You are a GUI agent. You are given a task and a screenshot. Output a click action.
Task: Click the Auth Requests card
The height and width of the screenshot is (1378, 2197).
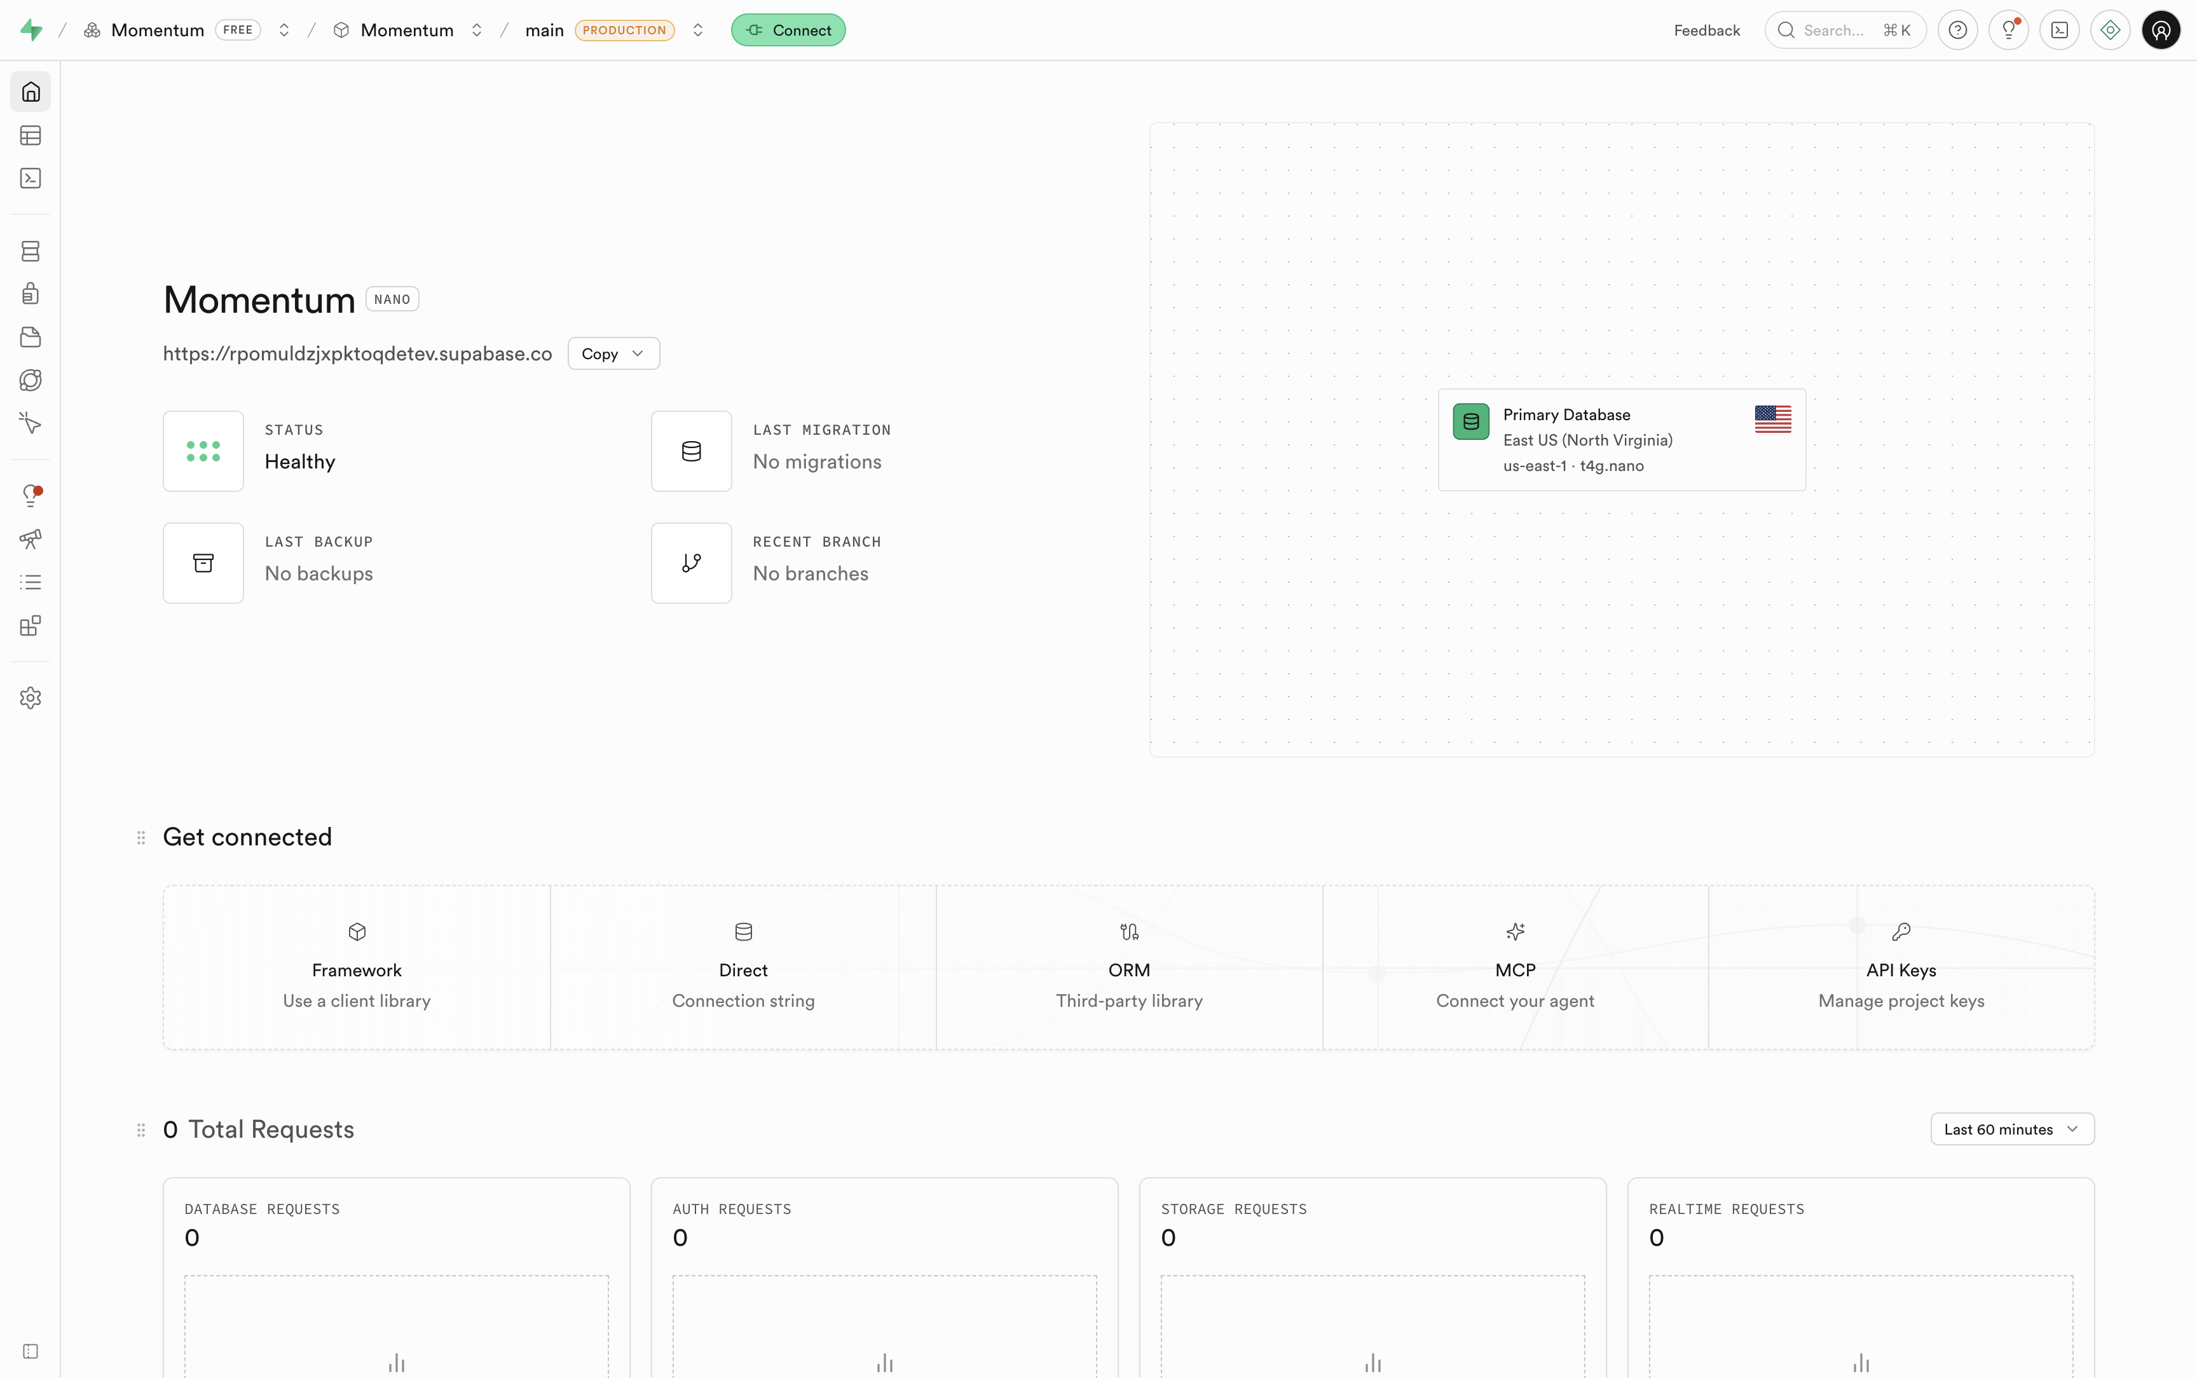[x=885, y=1278]
